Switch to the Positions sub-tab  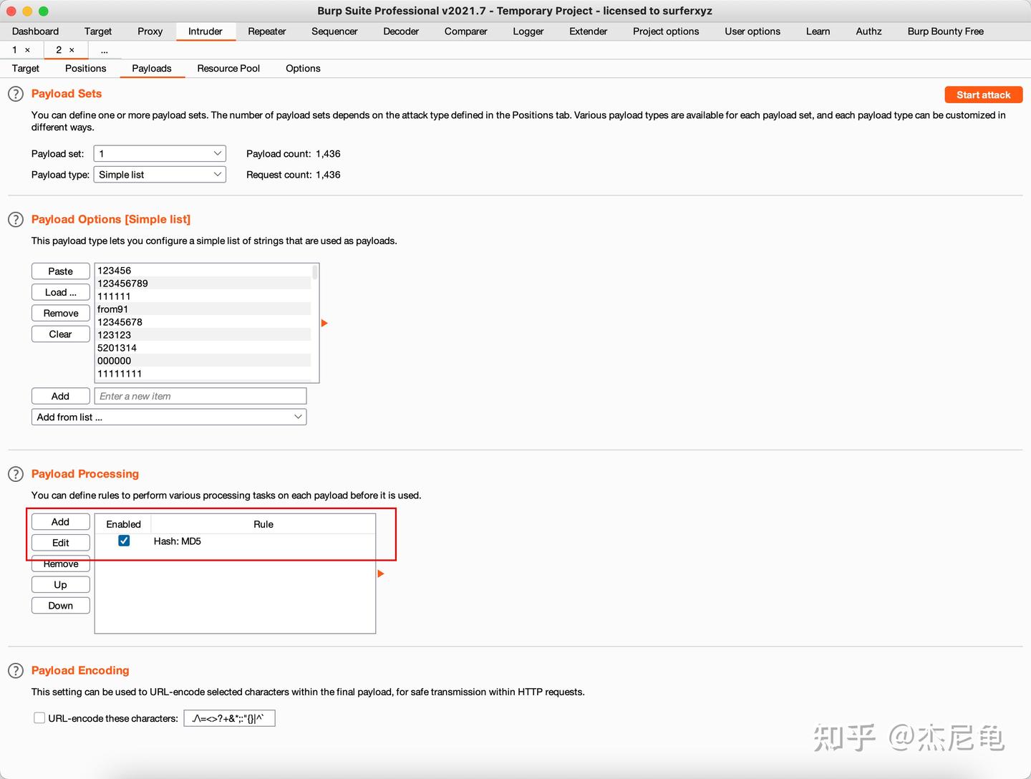(85, 69)
